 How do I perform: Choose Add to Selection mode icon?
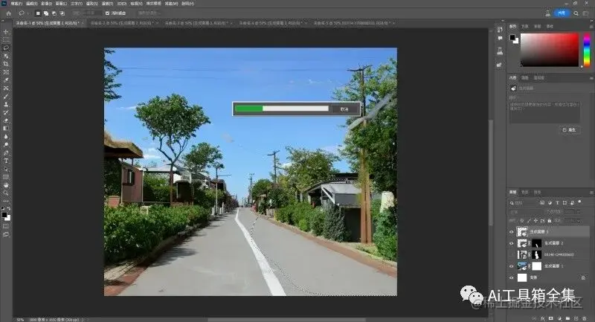46,13
